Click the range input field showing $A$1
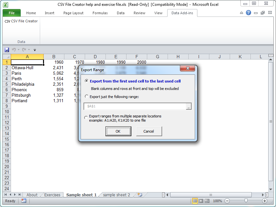The width and height of the screenshot is (276, 207). click(x=135, y=106)
